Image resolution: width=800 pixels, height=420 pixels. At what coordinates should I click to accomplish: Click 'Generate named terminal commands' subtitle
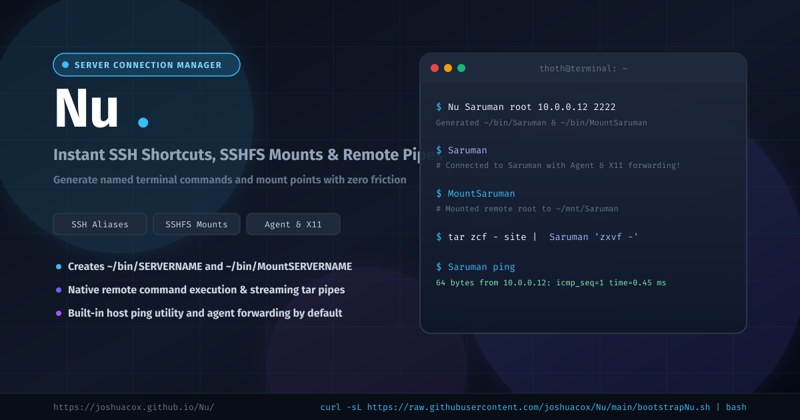(x=230, y=179)
